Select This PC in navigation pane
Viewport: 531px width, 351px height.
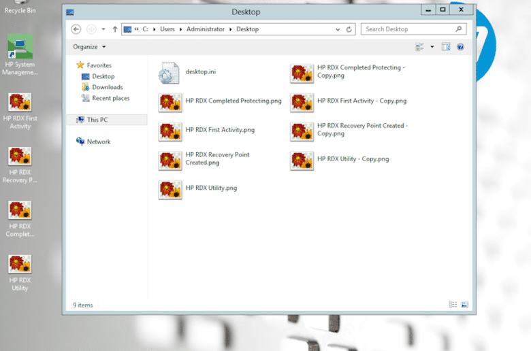coord(107,120)
